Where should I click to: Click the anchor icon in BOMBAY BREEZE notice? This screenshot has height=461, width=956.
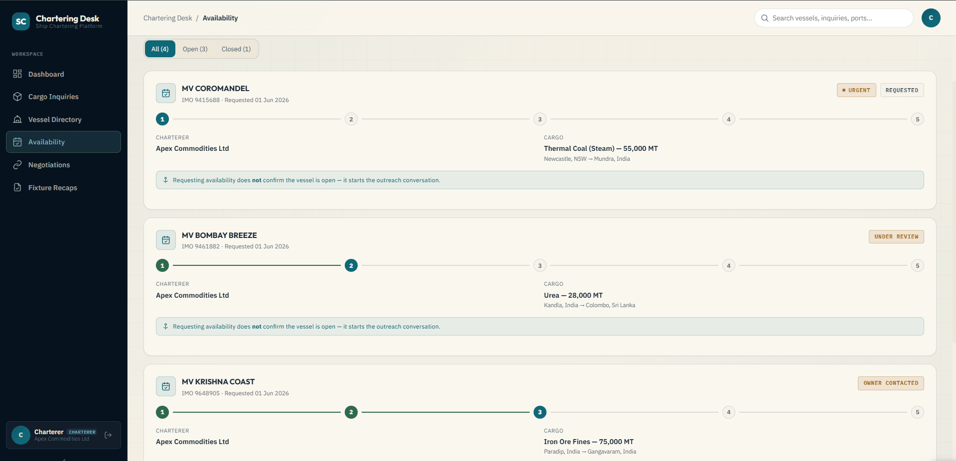[x=165, y=327]
